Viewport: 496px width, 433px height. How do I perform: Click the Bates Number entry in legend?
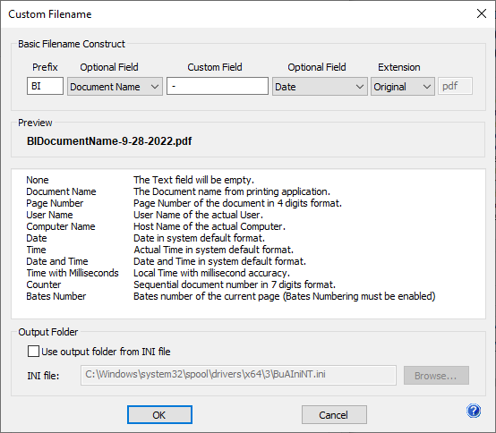tap(56, 296)
